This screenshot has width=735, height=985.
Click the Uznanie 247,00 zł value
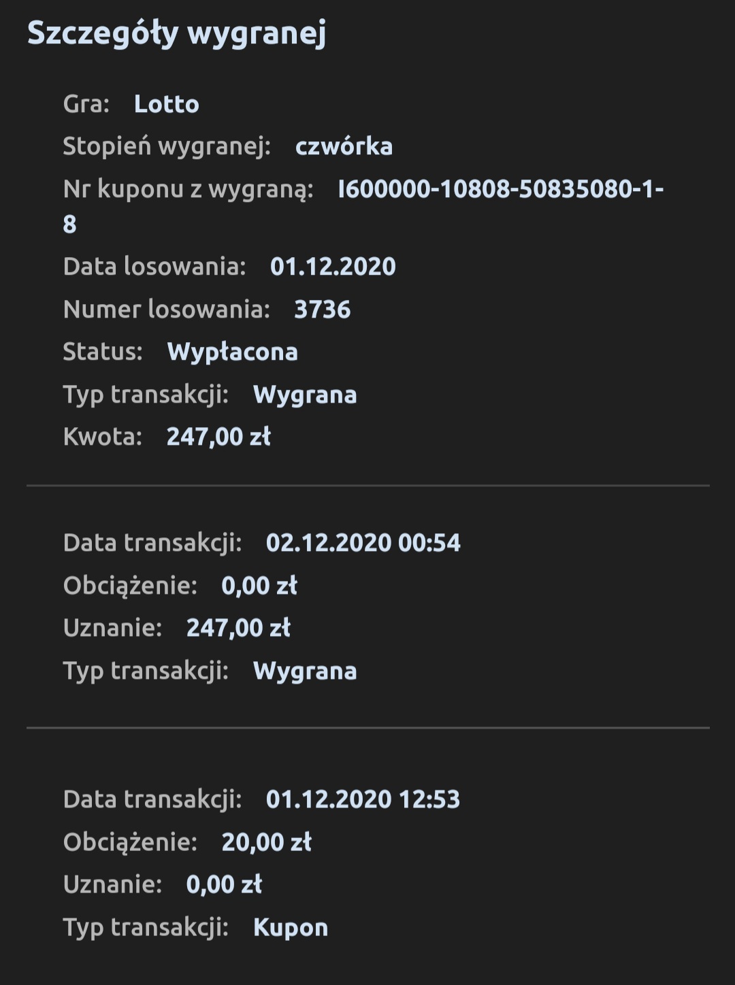(238, 627)
